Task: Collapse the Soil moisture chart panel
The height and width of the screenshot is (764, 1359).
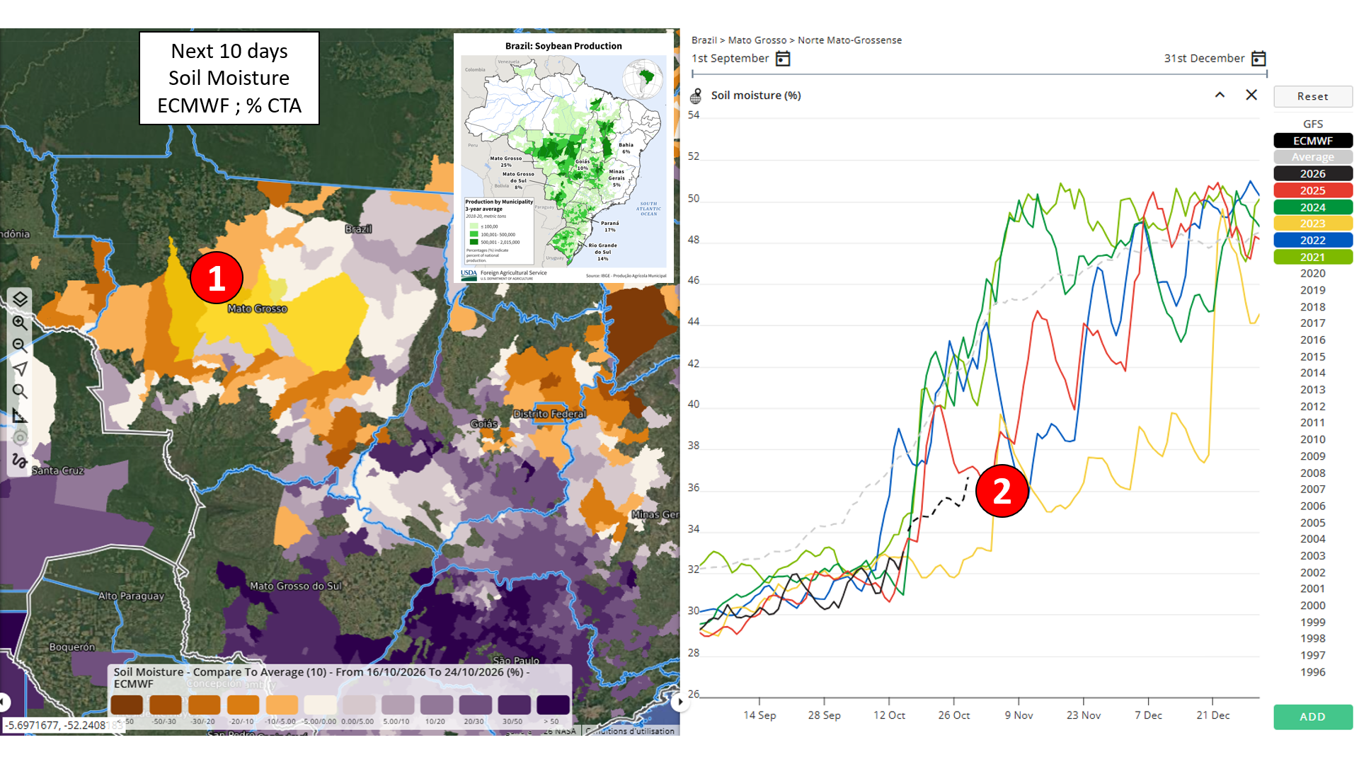Action: pyautogui.click(x=1220, y=95)
